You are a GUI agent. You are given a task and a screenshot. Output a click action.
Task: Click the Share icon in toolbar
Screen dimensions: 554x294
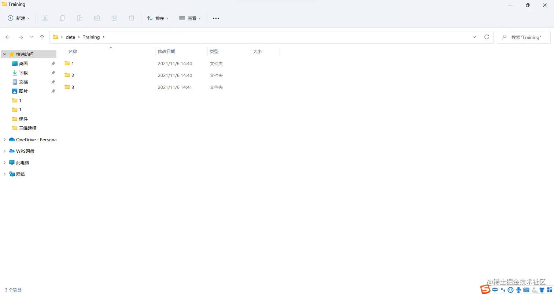[x=114, y=18]
